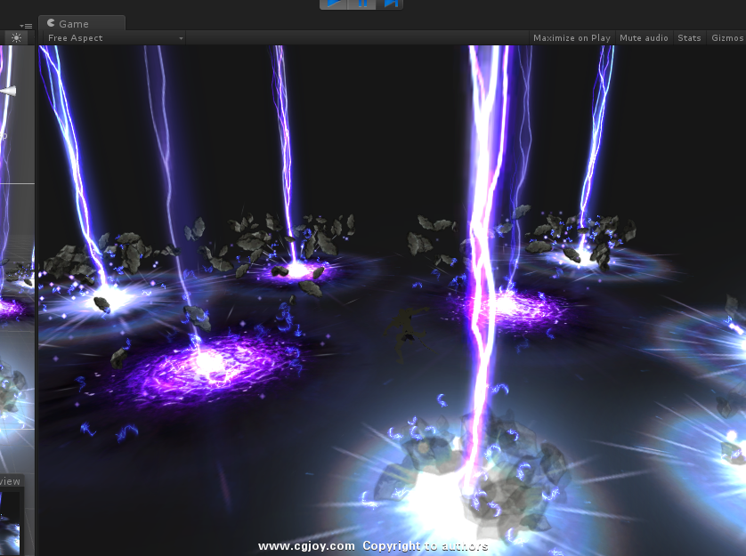Click the small preview thumbnail at bottom left

tap(10, 523)
